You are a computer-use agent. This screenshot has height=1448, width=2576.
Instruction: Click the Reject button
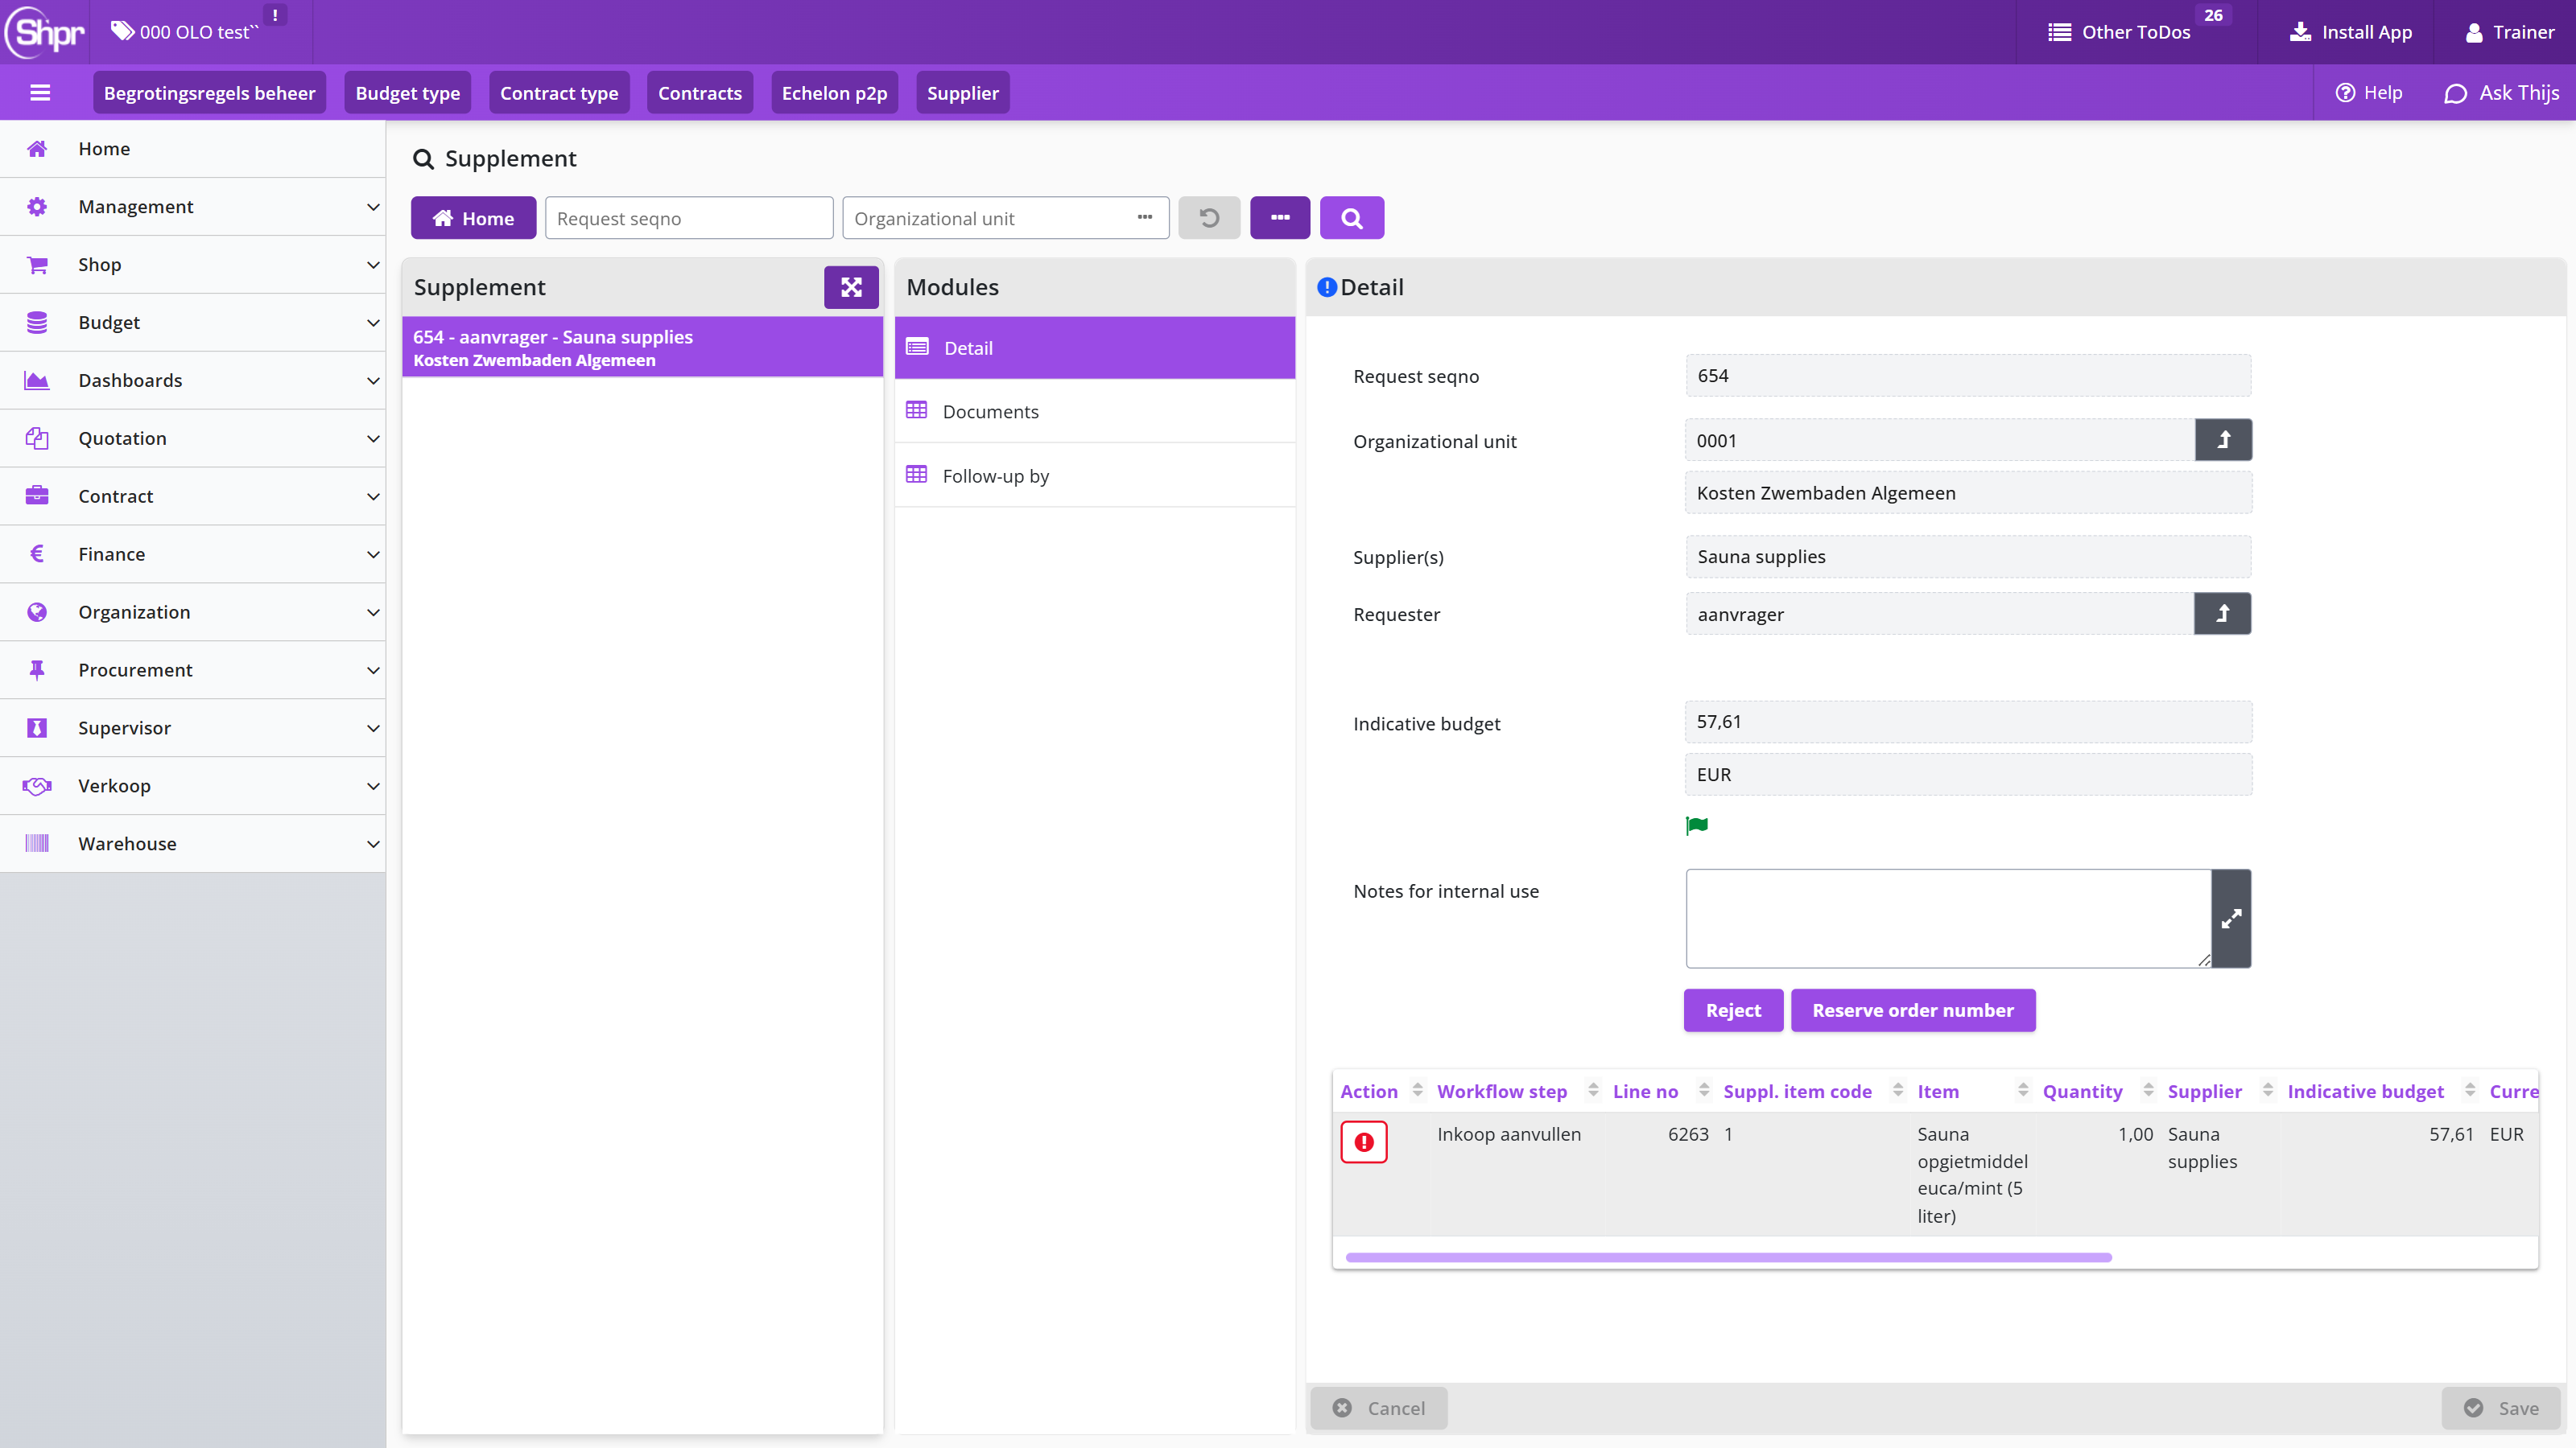coord(1733,1010)
